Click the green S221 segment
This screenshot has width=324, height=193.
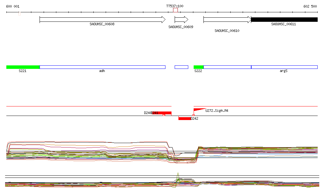[x=23, y=67]
